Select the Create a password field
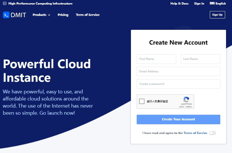232x153 pixels. pyautogui.click(x=178, y=84)
